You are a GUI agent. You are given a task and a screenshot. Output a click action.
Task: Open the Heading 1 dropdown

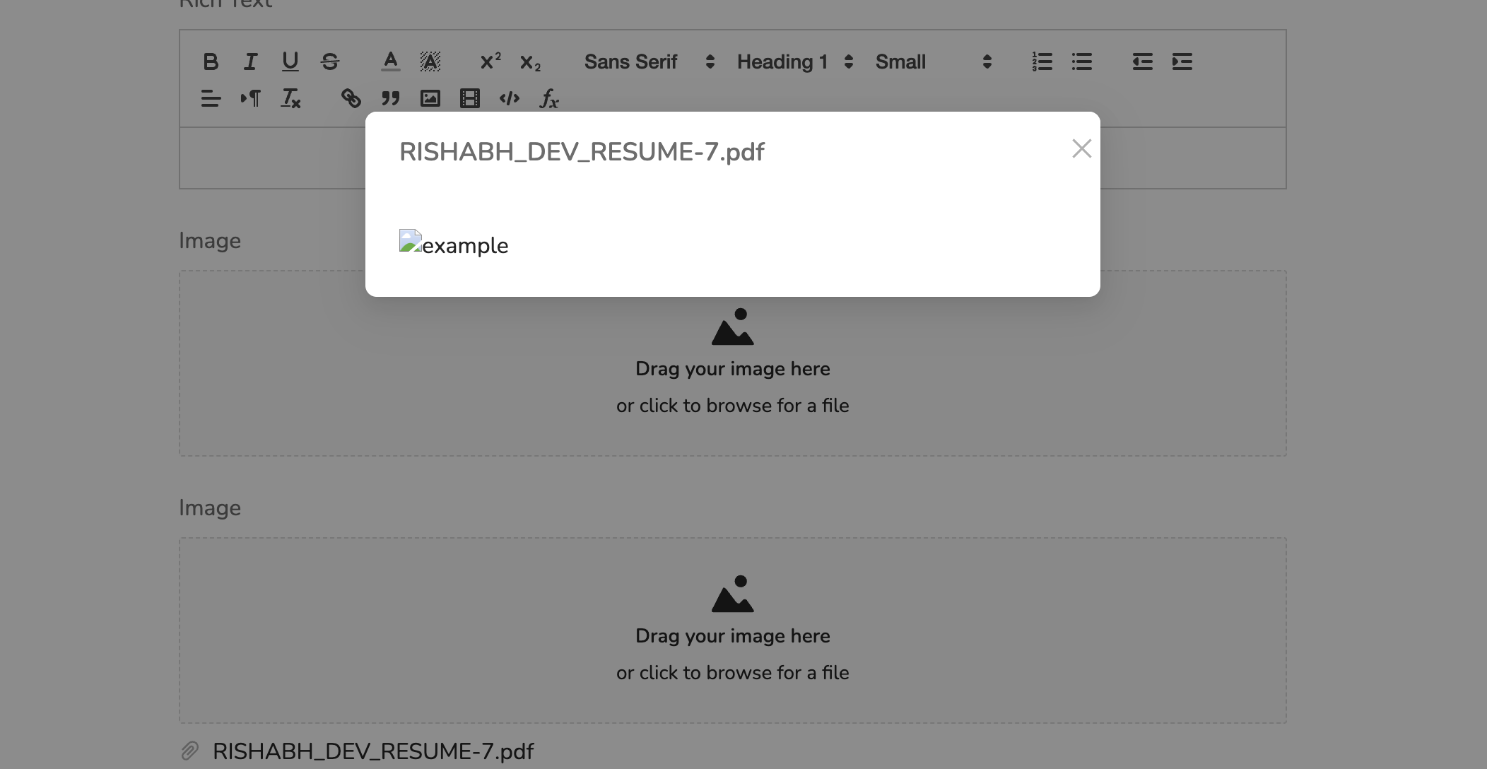point(794,62)
